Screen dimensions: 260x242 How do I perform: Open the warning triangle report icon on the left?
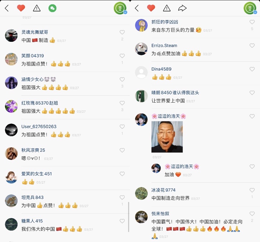[37, 8]
